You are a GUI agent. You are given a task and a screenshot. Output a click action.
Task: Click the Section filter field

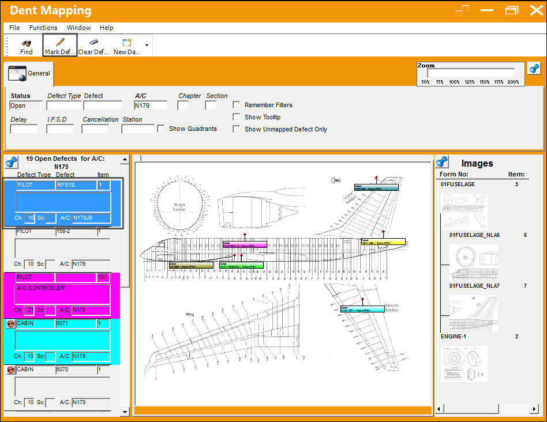[211, 105]
